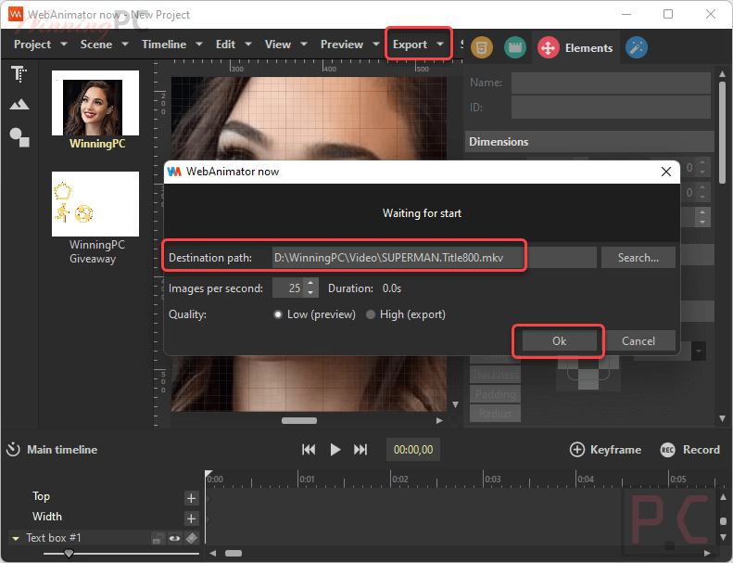Select the Image tool with mountains icon
Screen dimensions: 733x563
coord(19,105)
